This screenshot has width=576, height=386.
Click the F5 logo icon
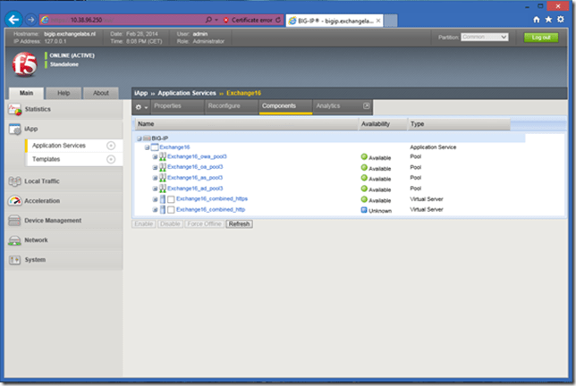23,65
